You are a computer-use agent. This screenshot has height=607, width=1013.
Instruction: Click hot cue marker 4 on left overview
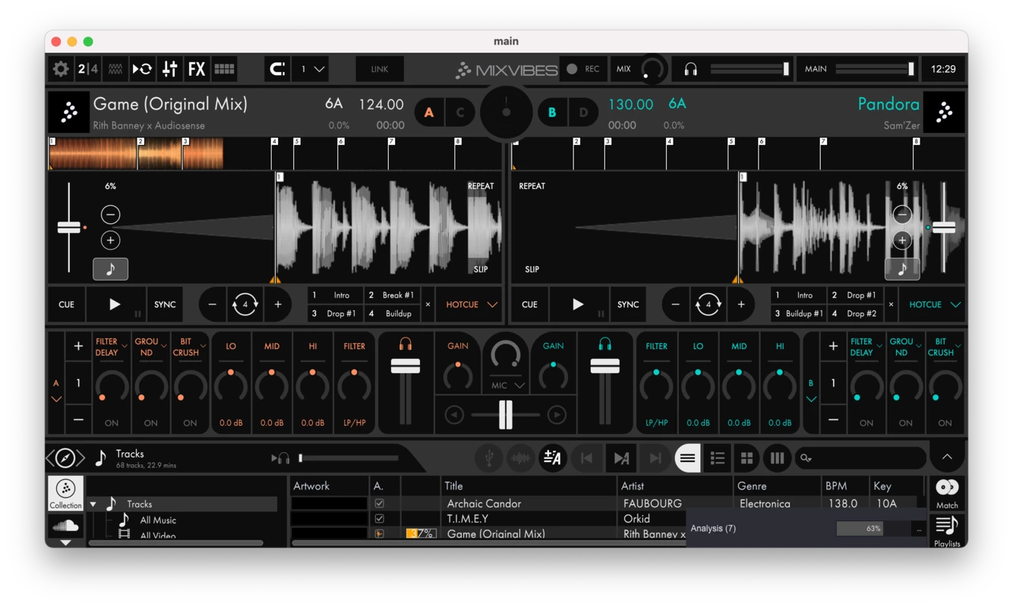[275, 142]
